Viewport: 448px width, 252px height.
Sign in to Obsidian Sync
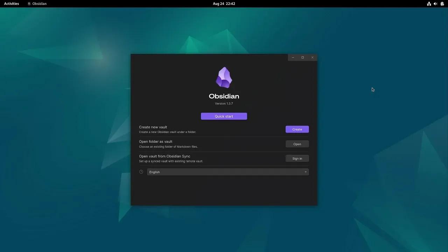pyautogui.click(x=297, y=158)
